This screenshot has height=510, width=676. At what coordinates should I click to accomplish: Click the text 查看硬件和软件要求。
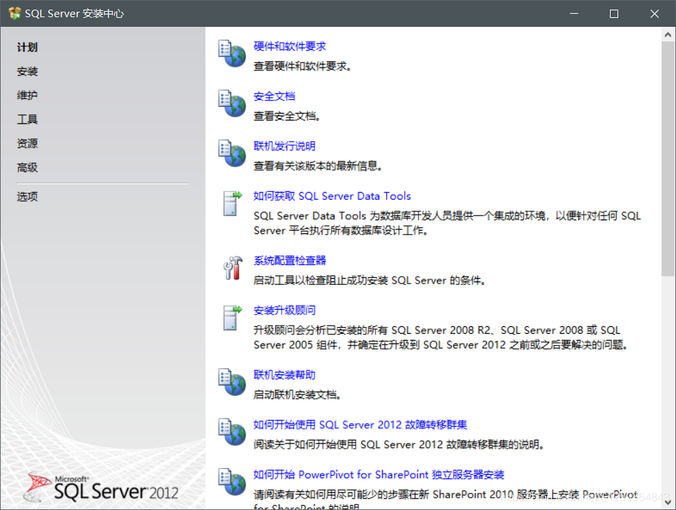coord(302,66)
